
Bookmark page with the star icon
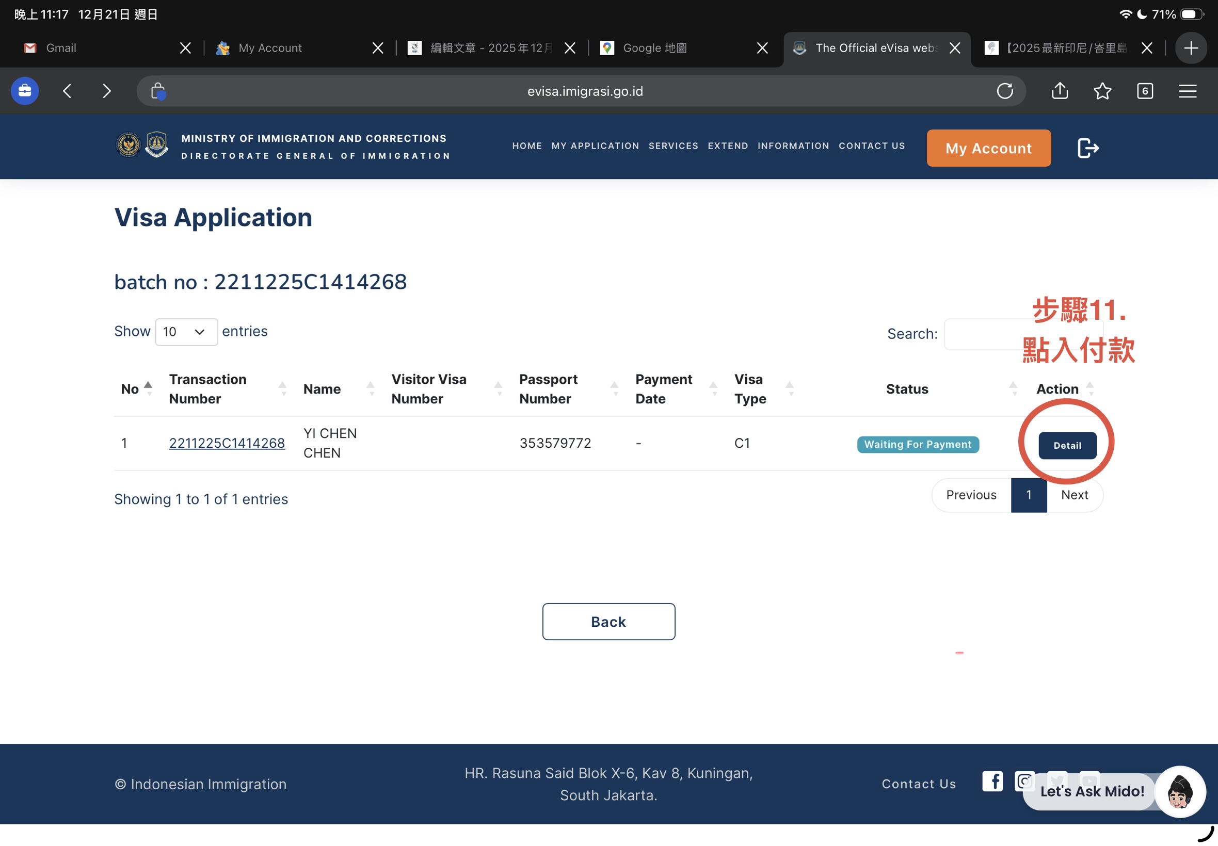point(1102,91)
